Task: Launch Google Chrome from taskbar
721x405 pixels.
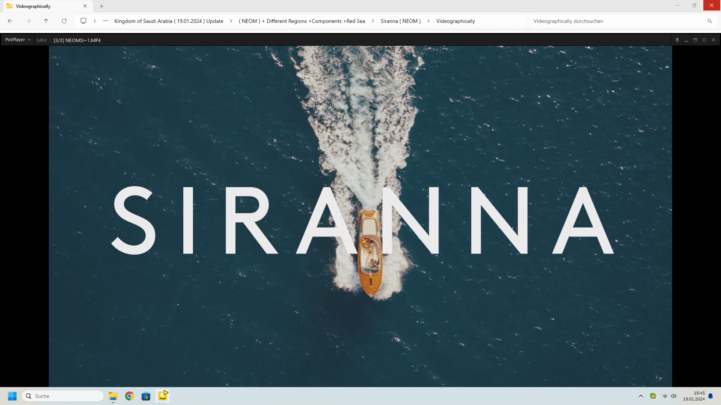Action: [130, 396]
